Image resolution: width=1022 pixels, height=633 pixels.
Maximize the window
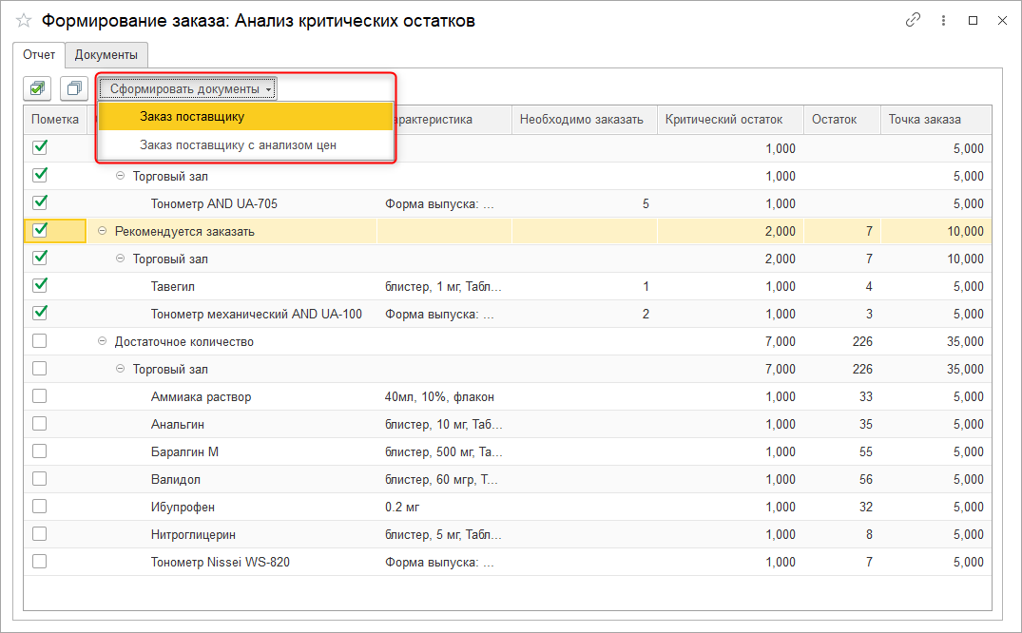pyautogui.click(x=974, y=21)
